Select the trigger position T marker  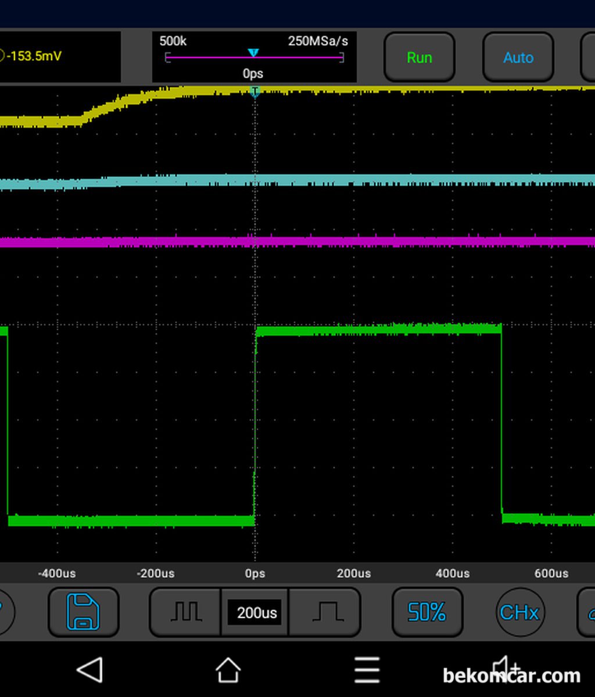click(255, 91)
